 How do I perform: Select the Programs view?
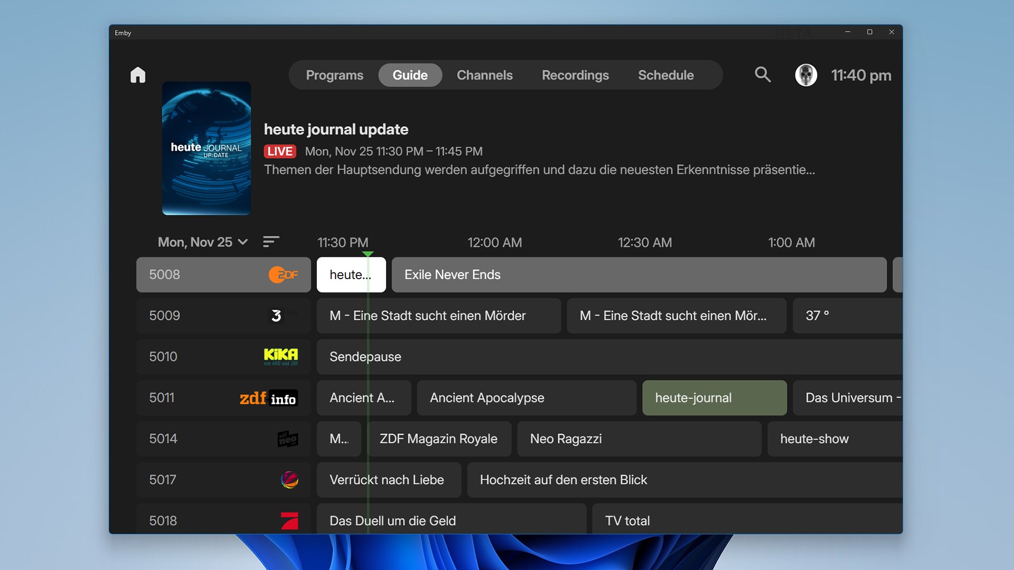click(335, 75)
